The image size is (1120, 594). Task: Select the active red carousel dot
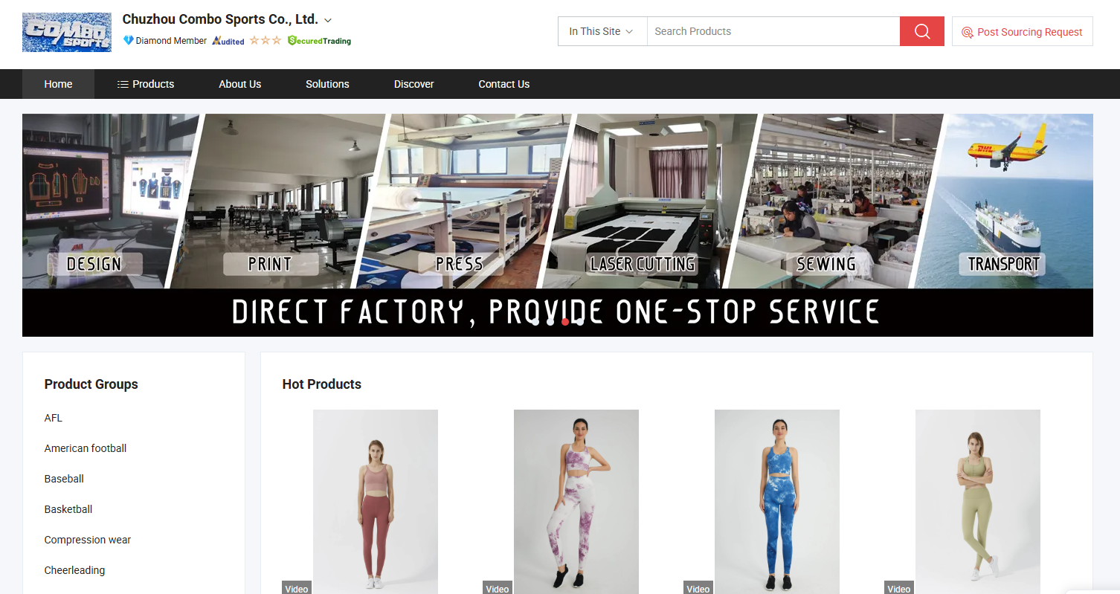tap(565, 321)
